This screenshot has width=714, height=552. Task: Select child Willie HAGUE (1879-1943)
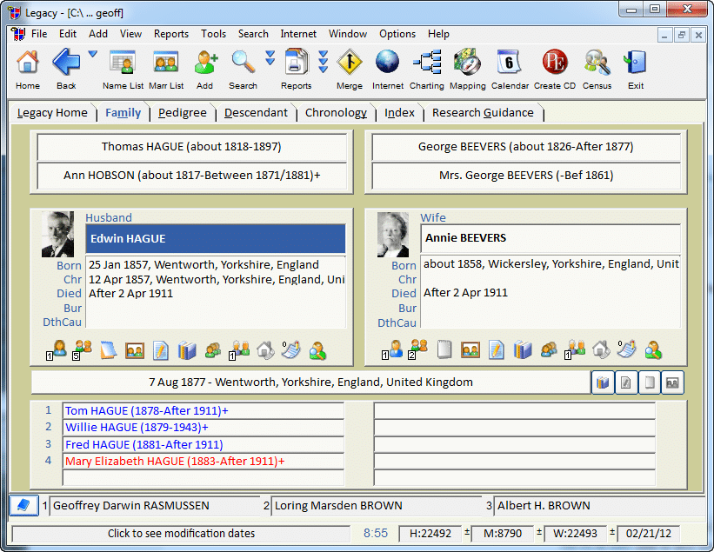[x=204, y=428]
